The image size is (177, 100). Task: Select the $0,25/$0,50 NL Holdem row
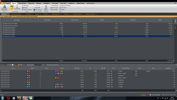(x=87, y=32)
